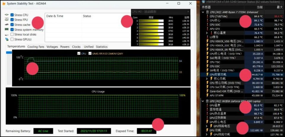Click the chip icon of CPU [#0] AMD Ryzen group
285x137 pixels.
tap(207, 12)
